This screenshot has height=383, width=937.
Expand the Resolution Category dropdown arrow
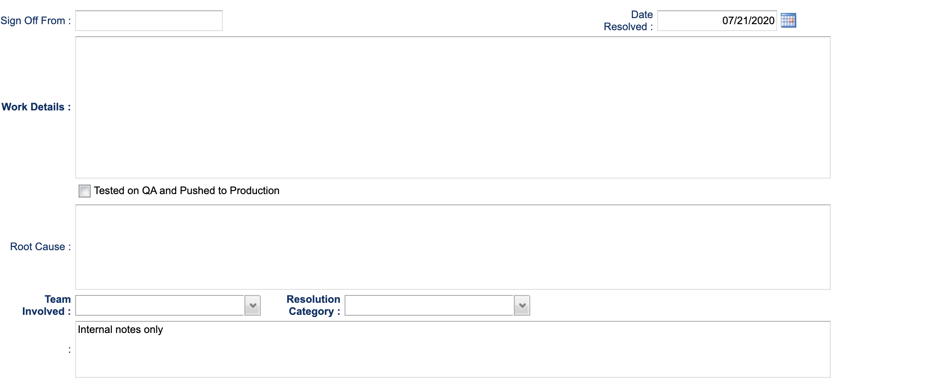pyautogui.click(x=522, y=305)
